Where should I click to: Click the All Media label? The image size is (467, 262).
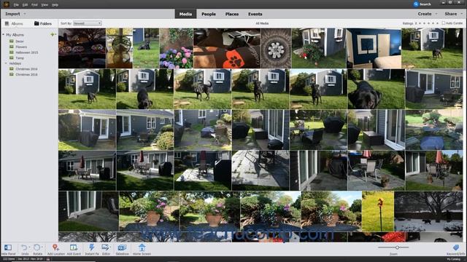[262, 23]
